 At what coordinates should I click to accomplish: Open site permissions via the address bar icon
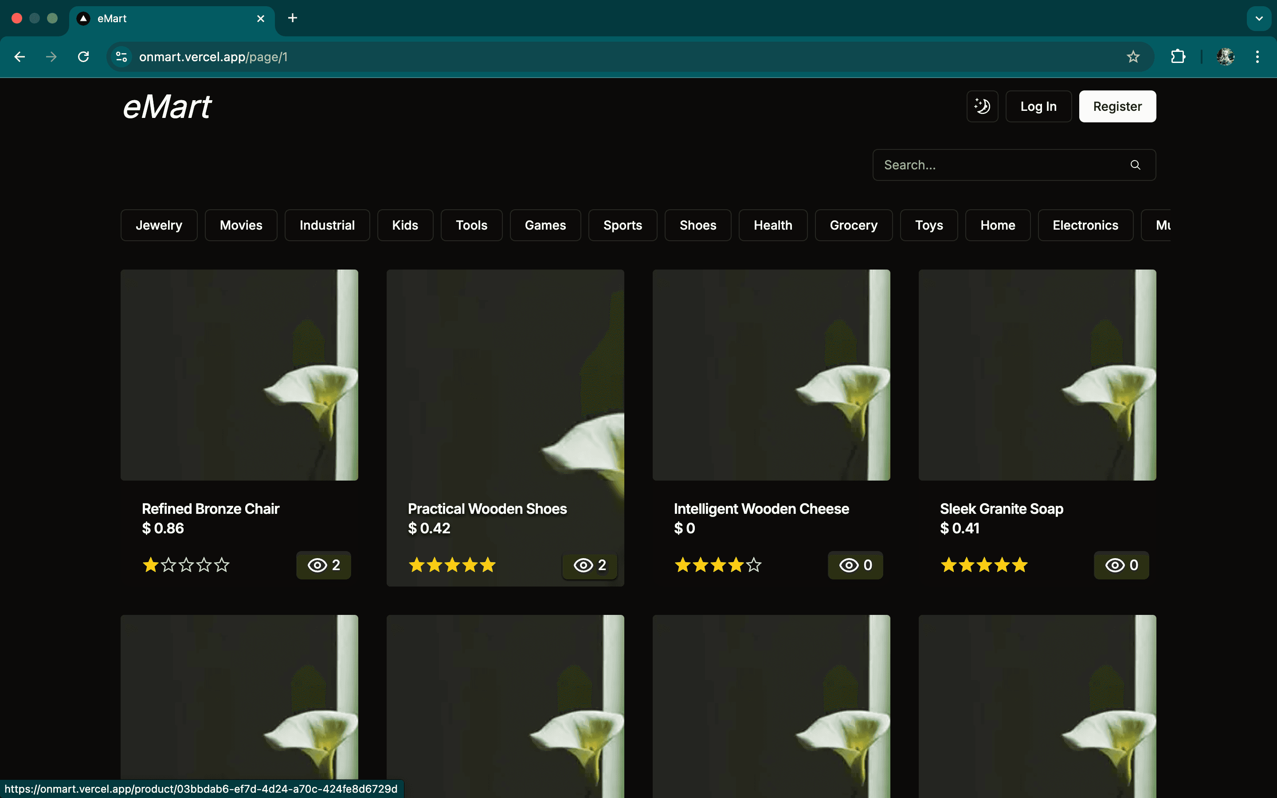click(120, 56)
